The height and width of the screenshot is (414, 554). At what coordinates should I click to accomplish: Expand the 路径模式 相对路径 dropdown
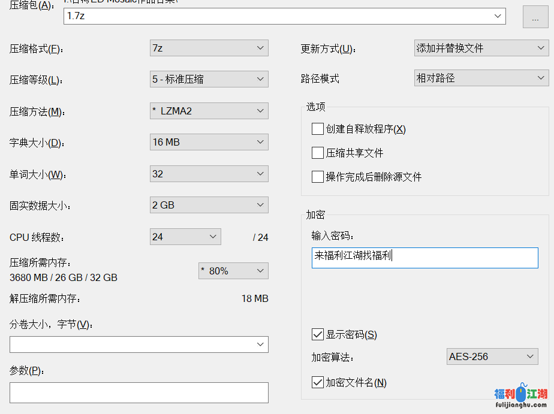coord(481,78)
